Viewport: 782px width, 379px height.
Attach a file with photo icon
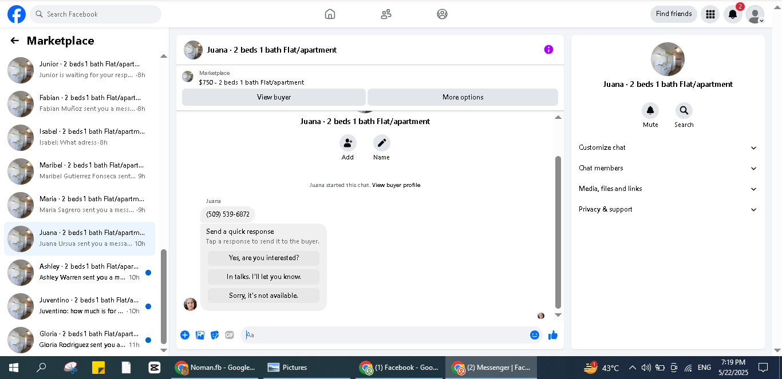coord(200,335)
